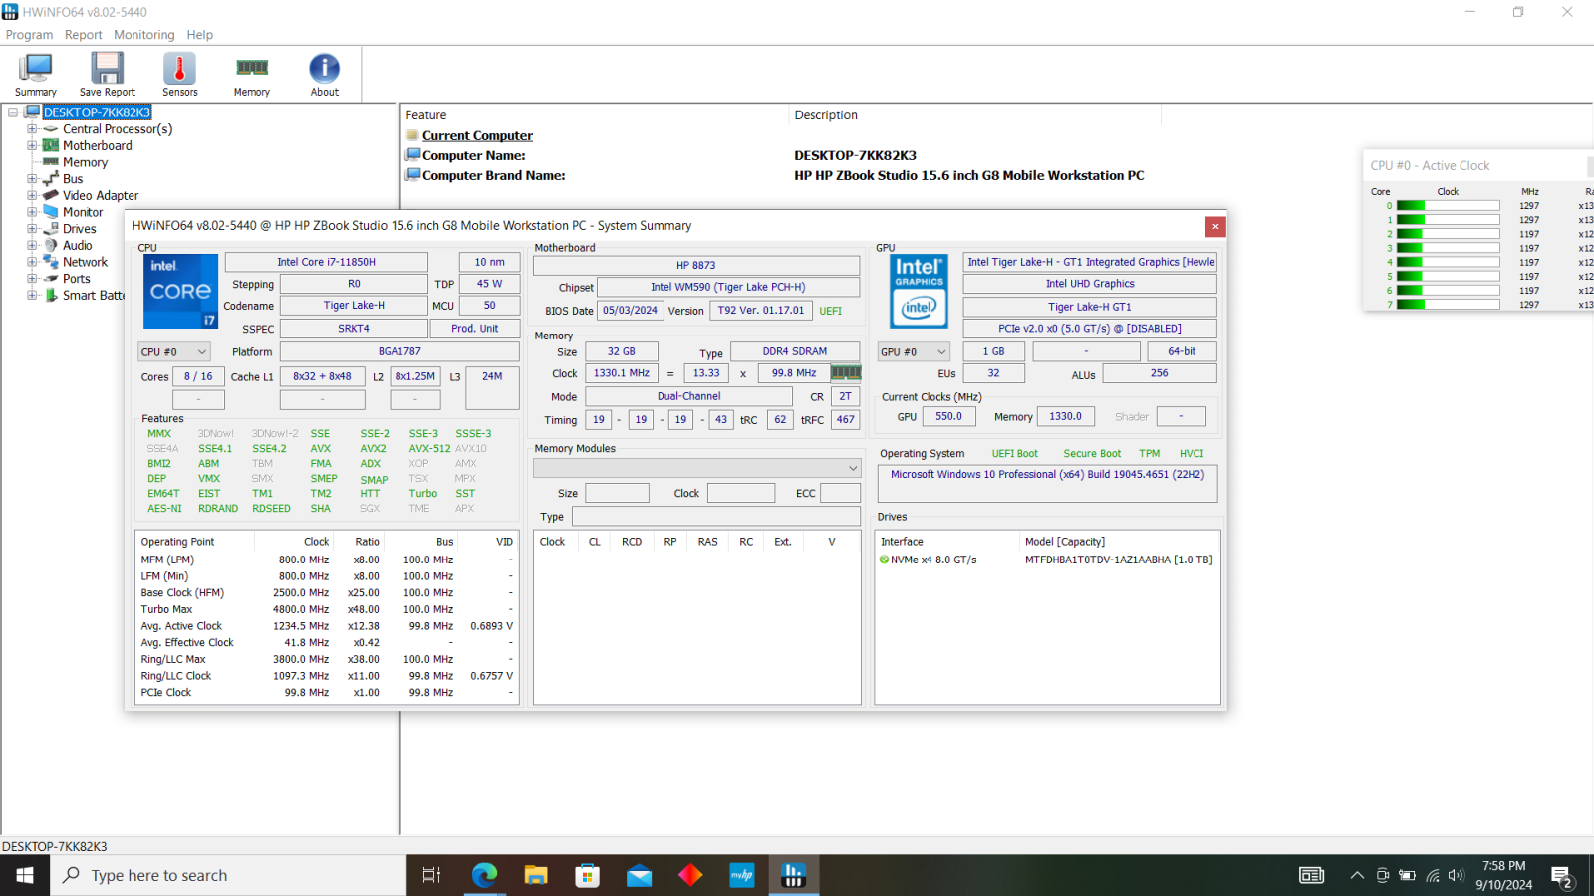Open Microsoft Store from the taskbar
This screenshot has height=896, width=1594.
(588, 875)
